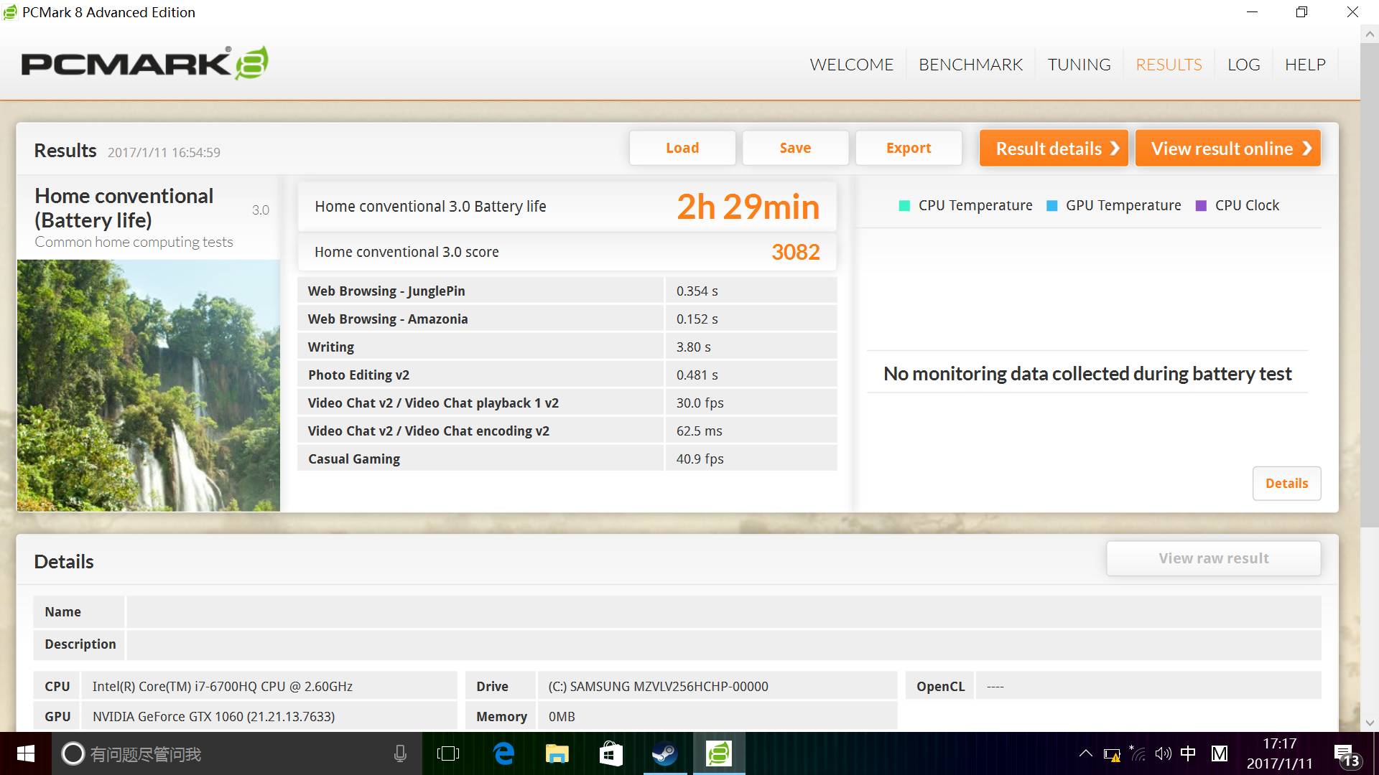Click the Export button
The width and height of the screenshot is (1379, 775).
point(909,148)
